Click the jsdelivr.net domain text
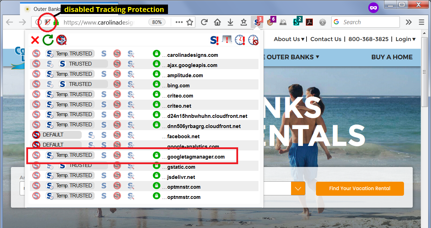Viewport: 431px width, 228px height. click(x=181, y=177)
